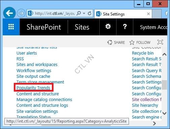Viewport: 170px width, 129px height.
Task: Open Content and structure logs link
Action: pyautogui.click(x=42, y=105)
